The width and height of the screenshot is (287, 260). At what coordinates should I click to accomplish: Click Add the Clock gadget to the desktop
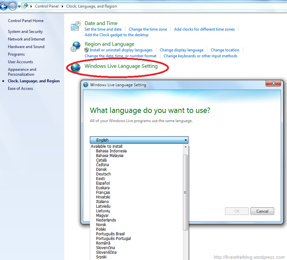coord(116,35)
